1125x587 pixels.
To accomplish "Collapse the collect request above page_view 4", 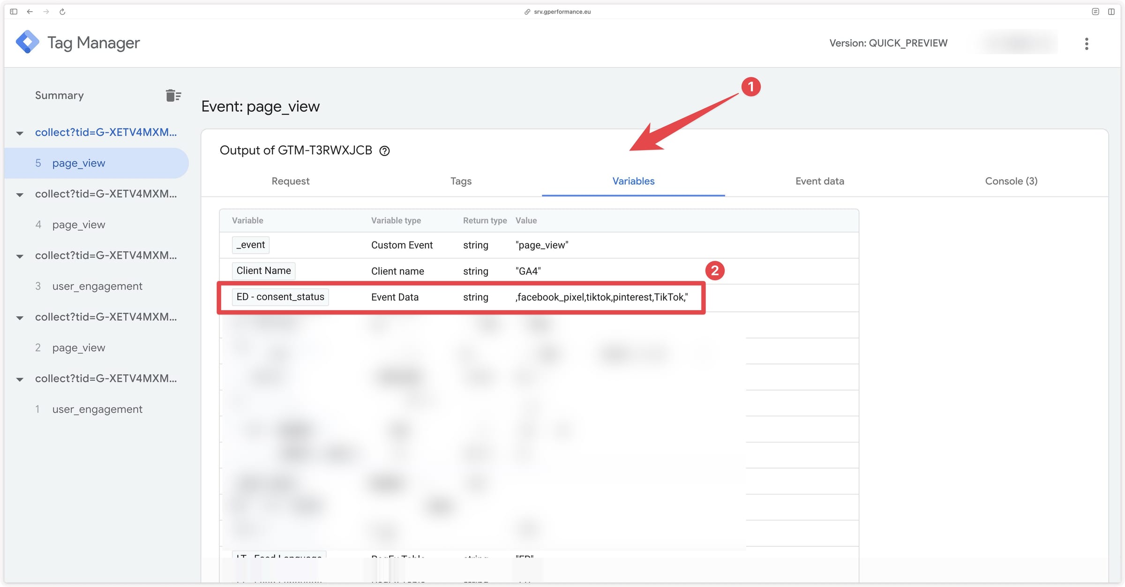I will coord(20,195).
